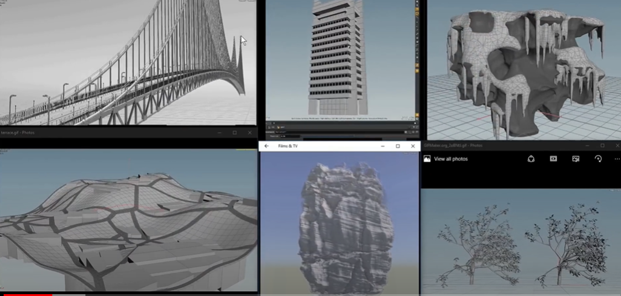Screen dimensions: 621x296
Task: Maximize the terrace.gif Photos window
Action: [x=234, y=133]
